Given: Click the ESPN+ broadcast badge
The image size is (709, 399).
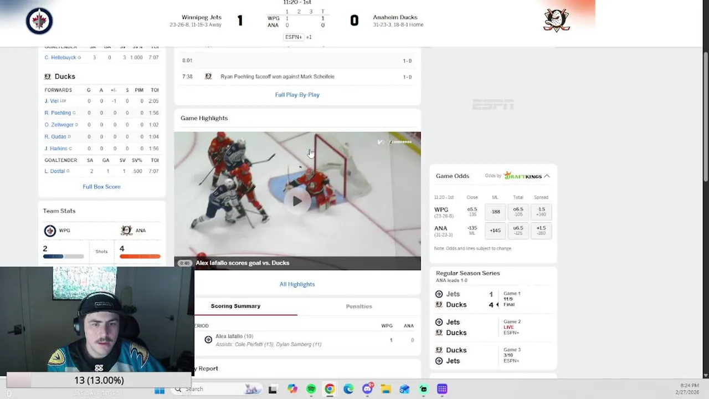Looking at the screenshot, I should coord(294,37).
